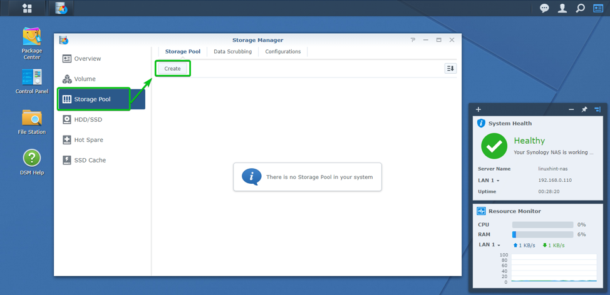
Task: Open the user account options icon
Action: coord(562,8)
